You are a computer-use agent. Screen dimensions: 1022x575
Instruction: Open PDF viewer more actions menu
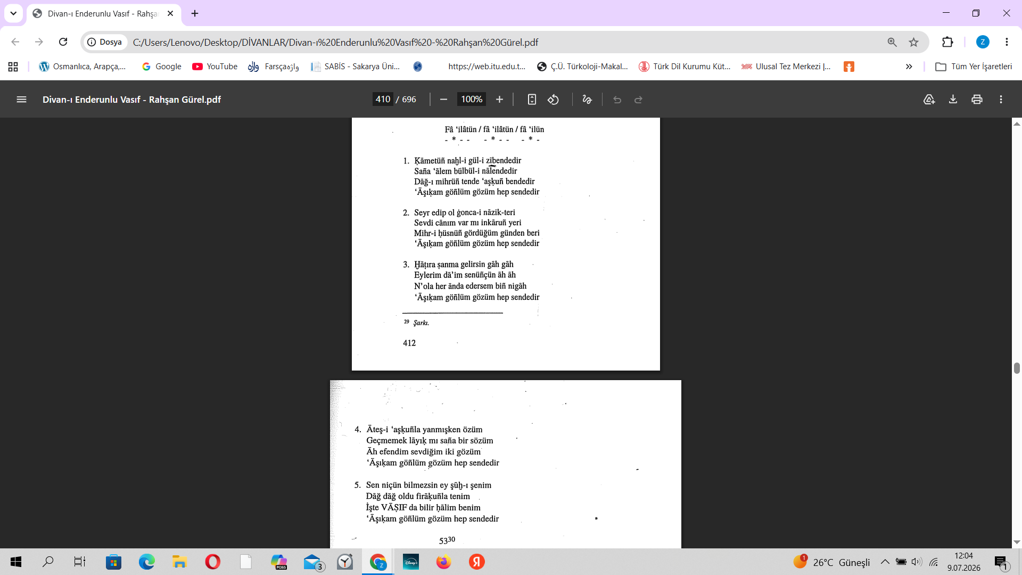(x=1001, y=100)
